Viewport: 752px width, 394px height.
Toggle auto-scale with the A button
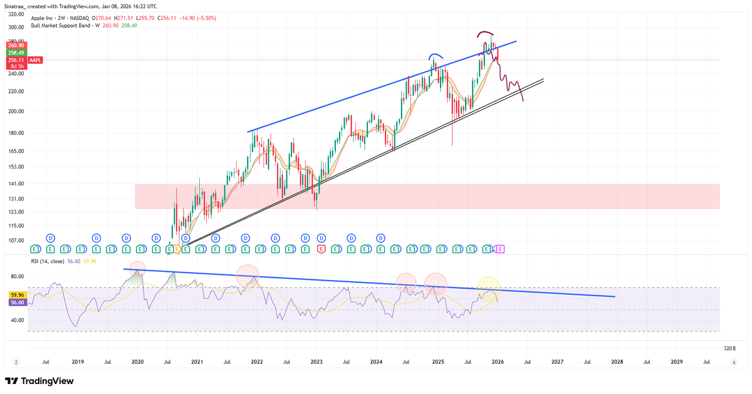coord(734,361)
